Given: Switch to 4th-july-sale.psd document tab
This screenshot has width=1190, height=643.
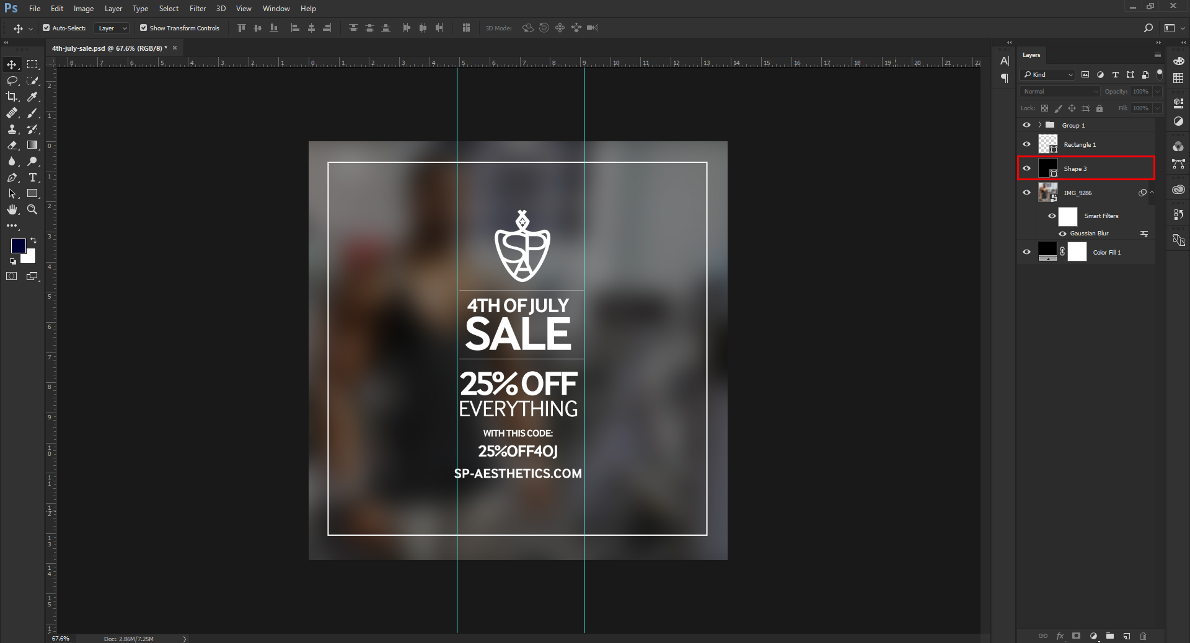Looking at the screenshot, I should [110, 48].
